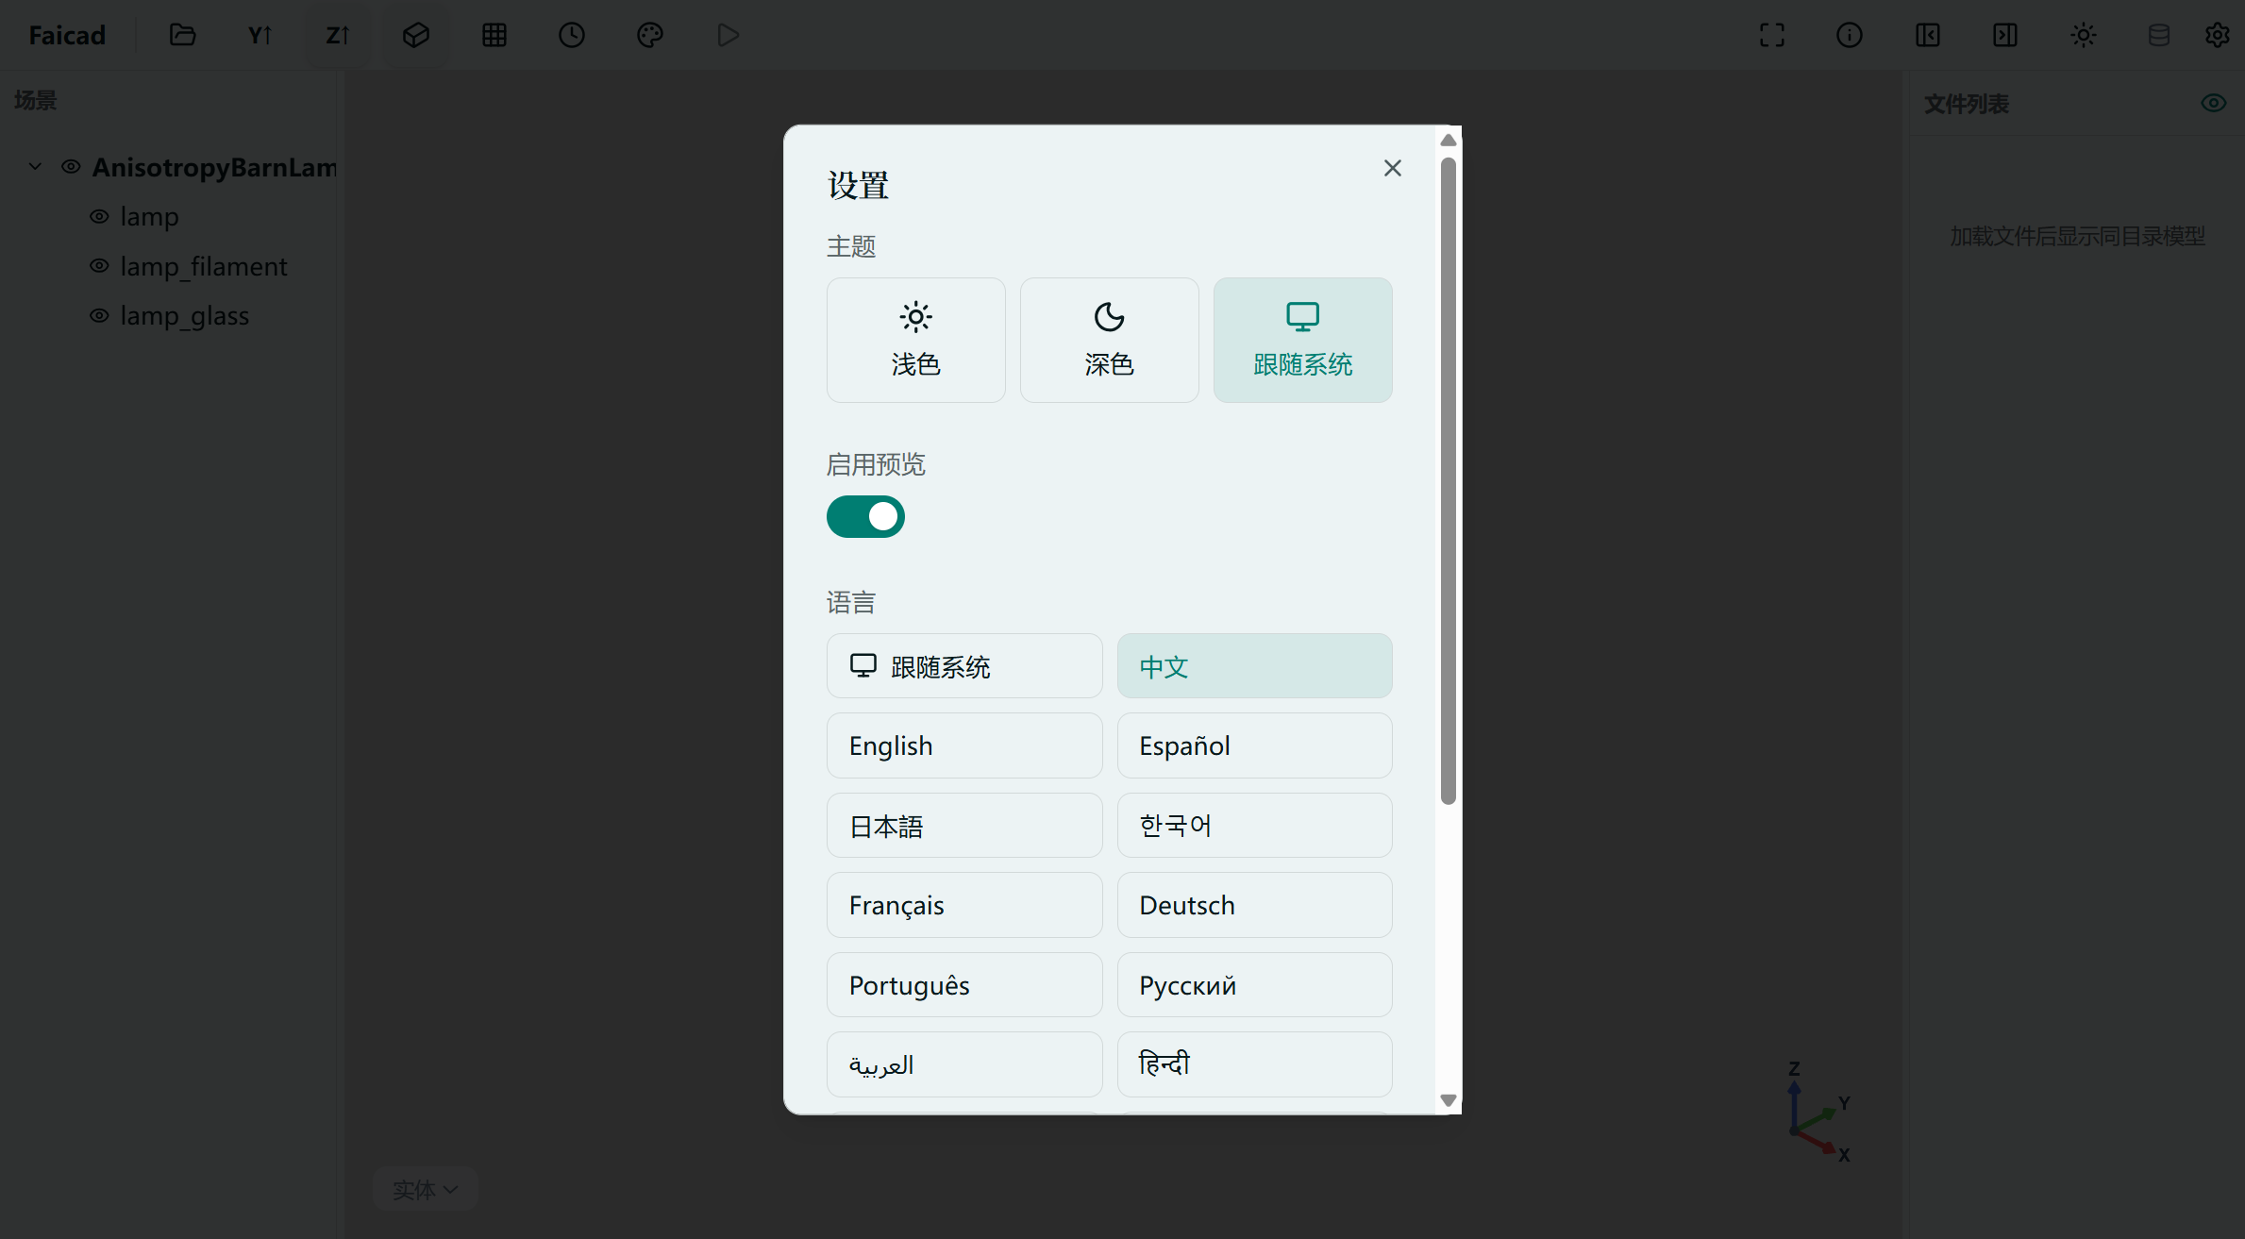This screenshot has width=2245, height=1239.
Task: Select 한국어 language
Action: tap(1255, 826)
